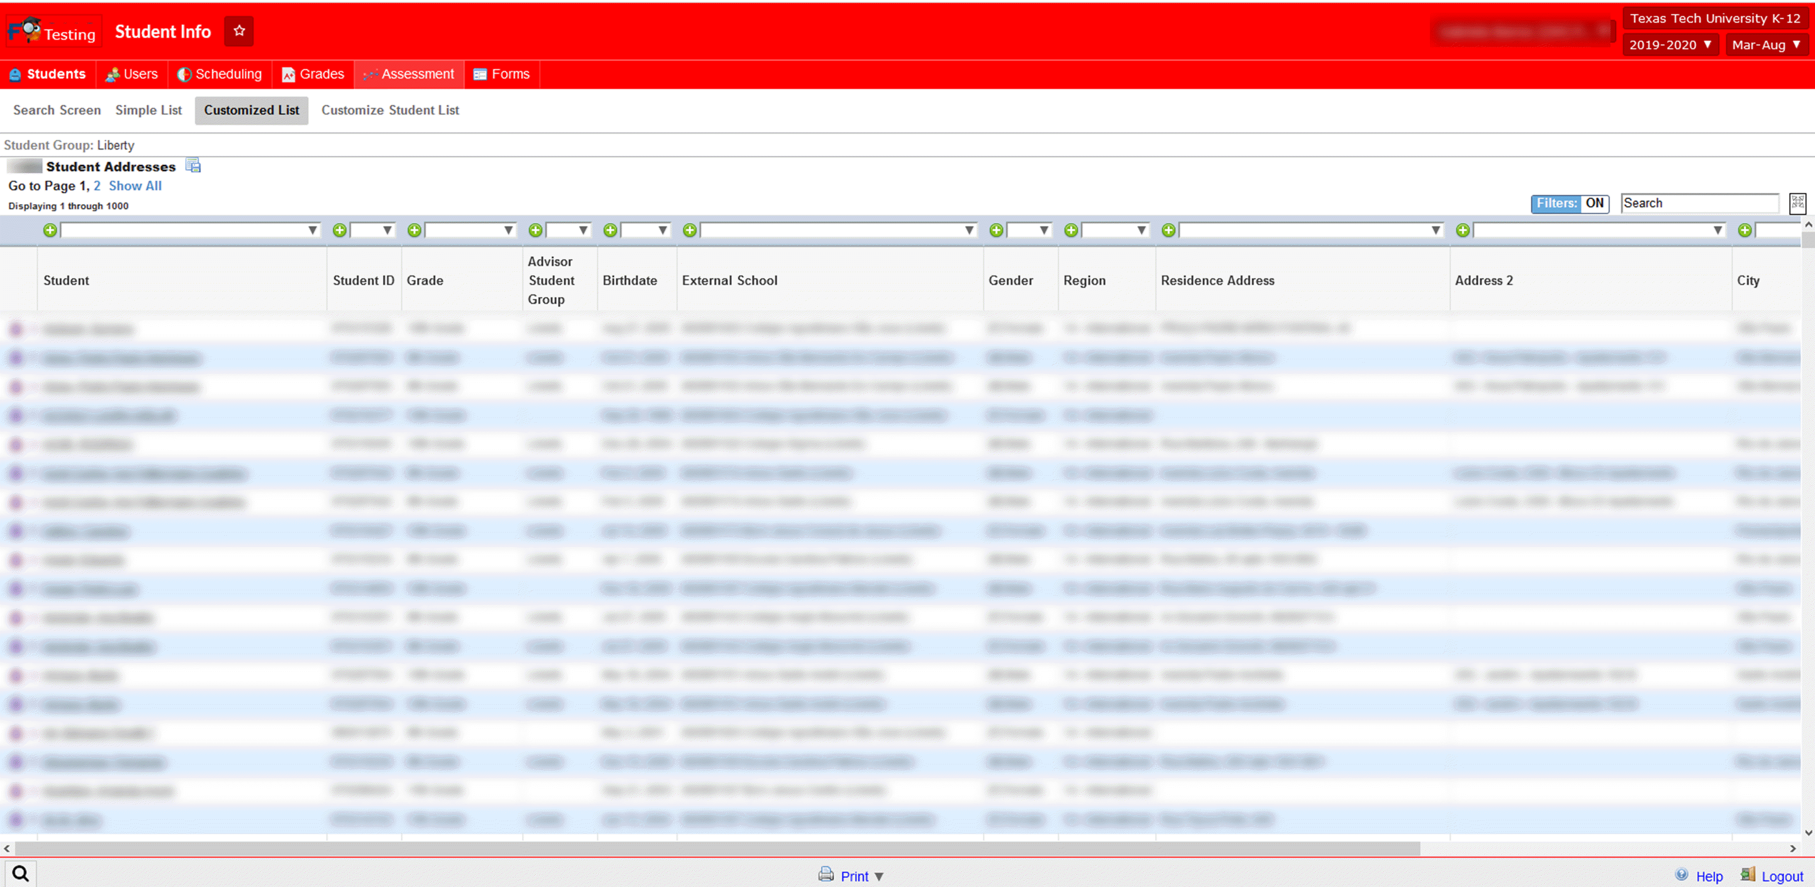
Task: Click the green plus icon above Residence Address
Action: 1168,230
